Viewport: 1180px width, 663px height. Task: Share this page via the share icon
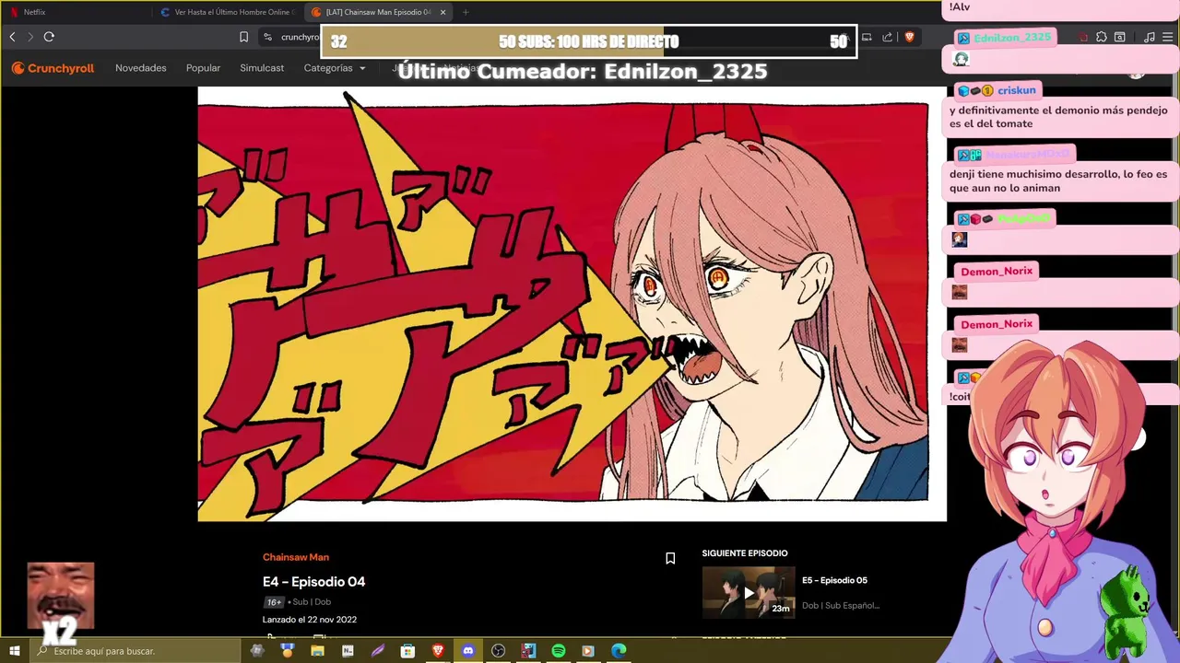[x=887, y=37]
